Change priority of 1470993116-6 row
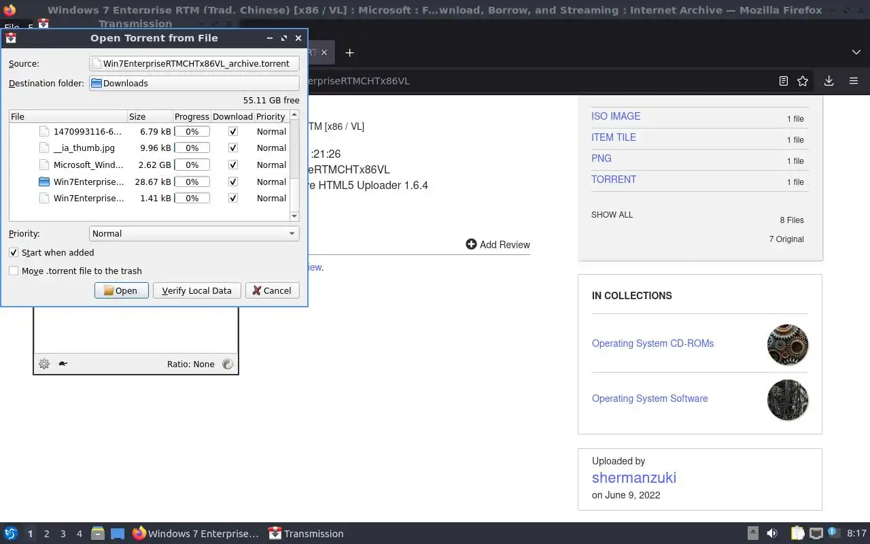Image resolution: width=870 pixels, height=544 pixels. (271, 131)
